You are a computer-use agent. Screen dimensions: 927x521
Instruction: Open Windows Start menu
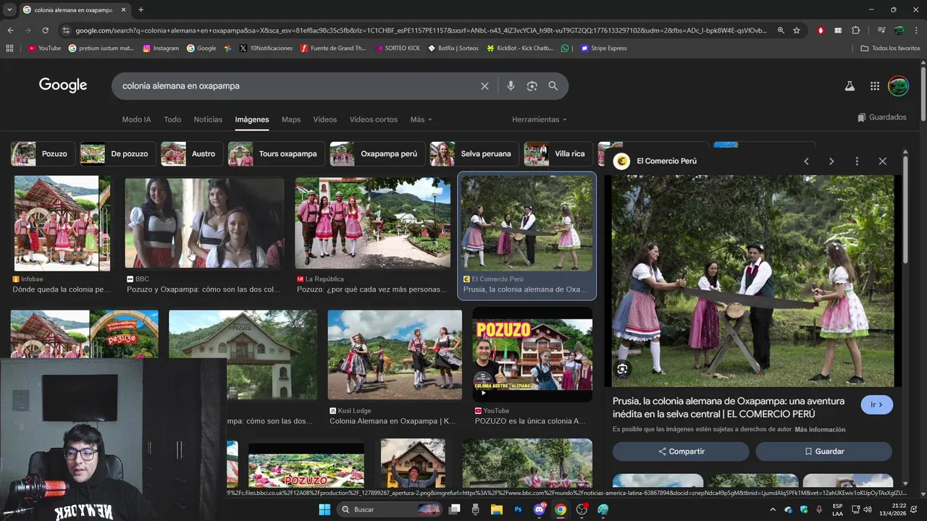pyautogui.click(x=324, y=509)
